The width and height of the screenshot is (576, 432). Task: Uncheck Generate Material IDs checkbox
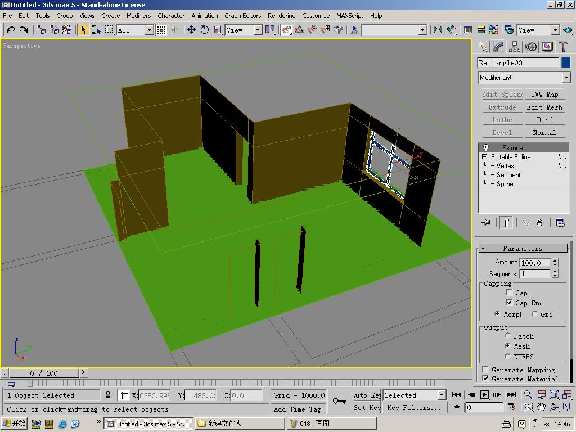[485, 379]
